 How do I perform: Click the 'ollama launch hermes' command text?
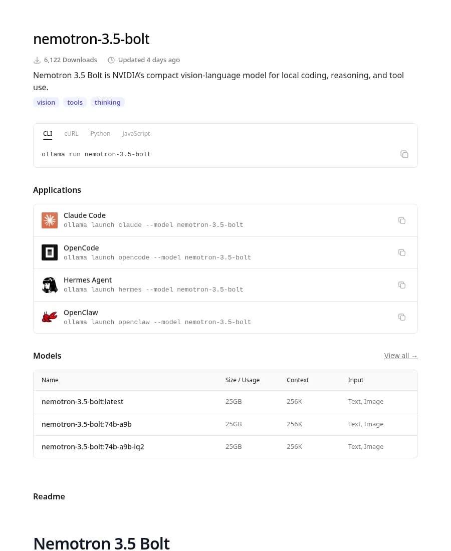[x=153, y=290]
